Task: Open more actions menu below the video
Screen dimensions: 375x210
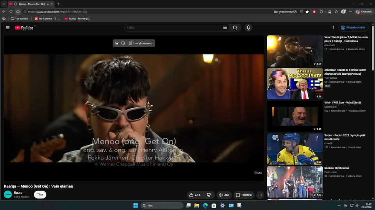Action: (260, 195)
